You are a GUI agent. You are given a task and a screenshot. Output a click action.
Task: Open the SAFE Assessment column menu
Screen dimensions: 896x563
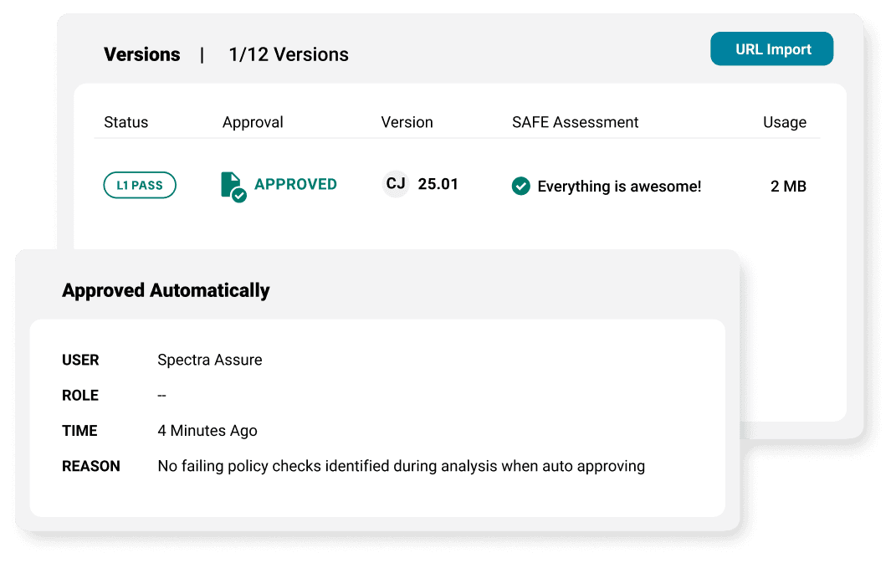coord(575,122)
